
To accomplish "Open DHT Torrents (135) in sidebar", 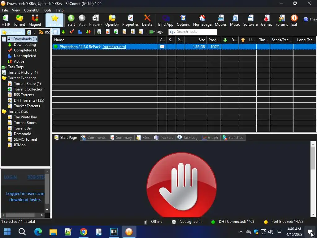I will pos(29,100).
